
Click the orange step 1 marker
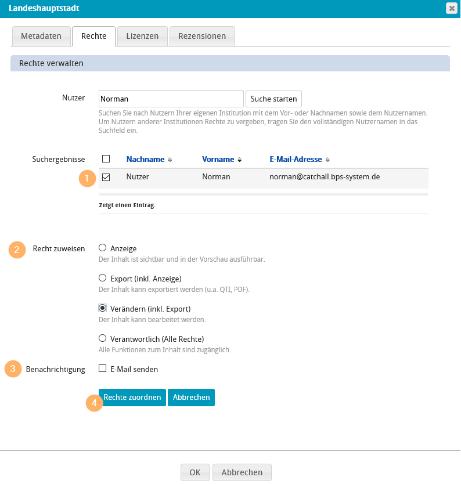87,178
